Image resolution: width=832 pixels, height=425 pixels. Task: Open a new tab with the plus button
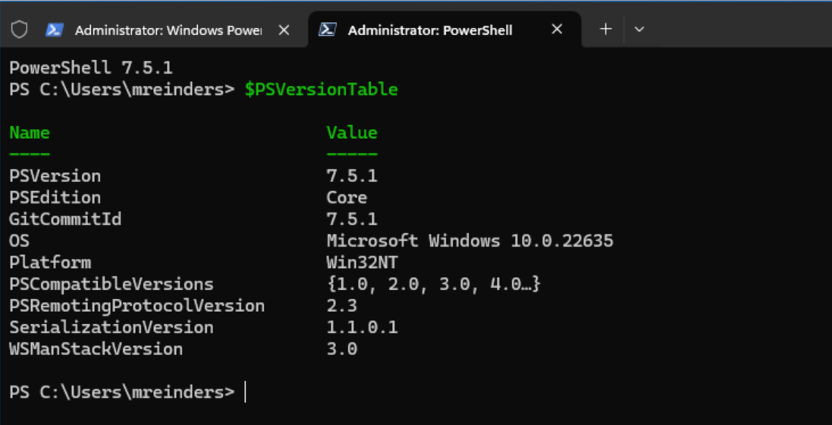(x=605, y=29)
